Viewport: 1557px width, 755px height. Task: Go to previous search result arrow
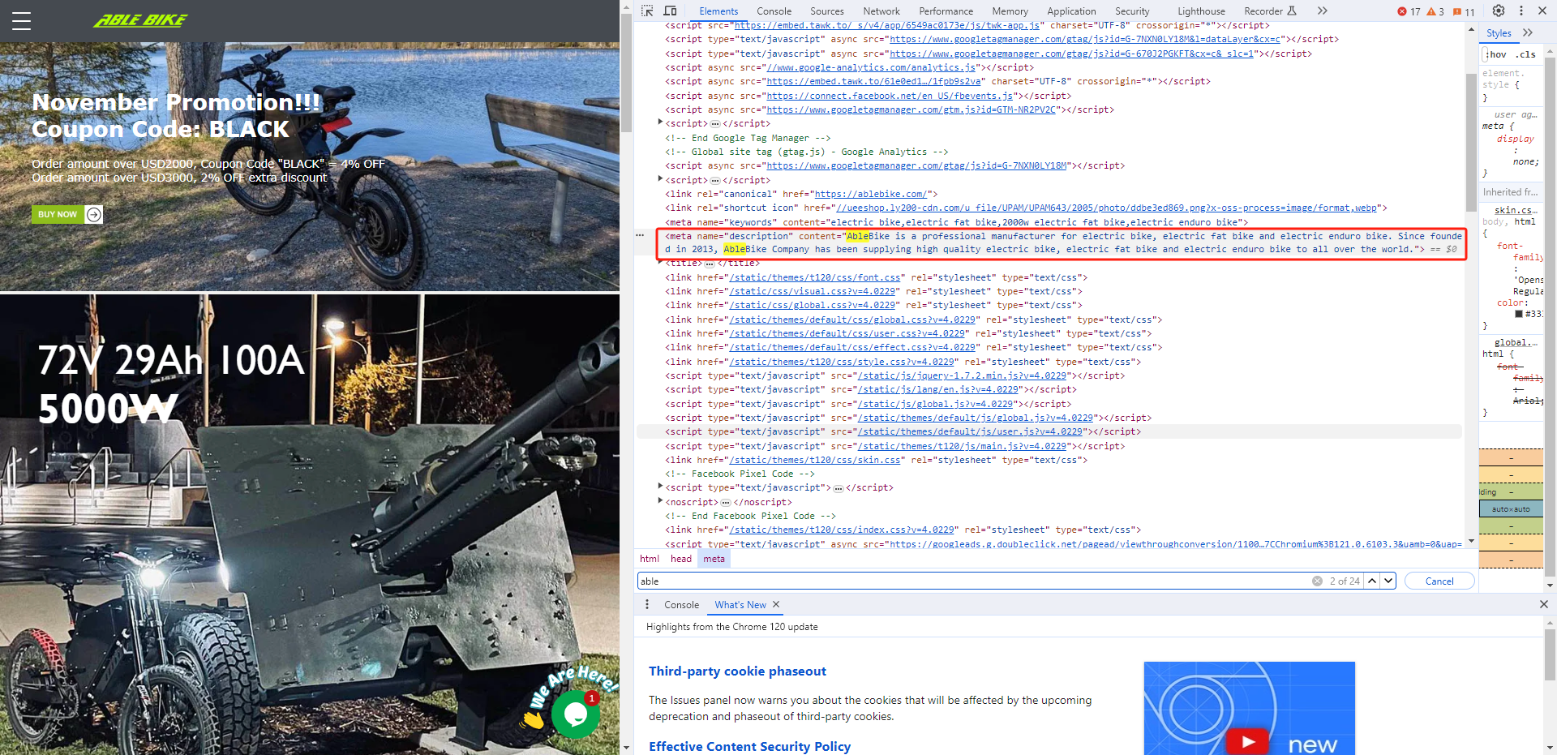[x=1372, y=581]
